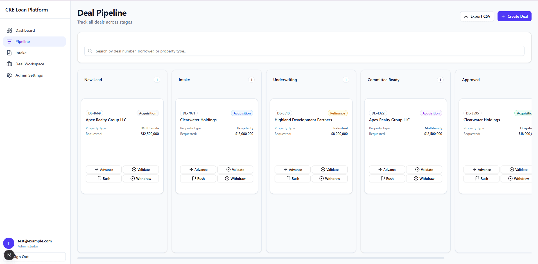Focus the deal search field
538x264 pixels.
point(304,51)
